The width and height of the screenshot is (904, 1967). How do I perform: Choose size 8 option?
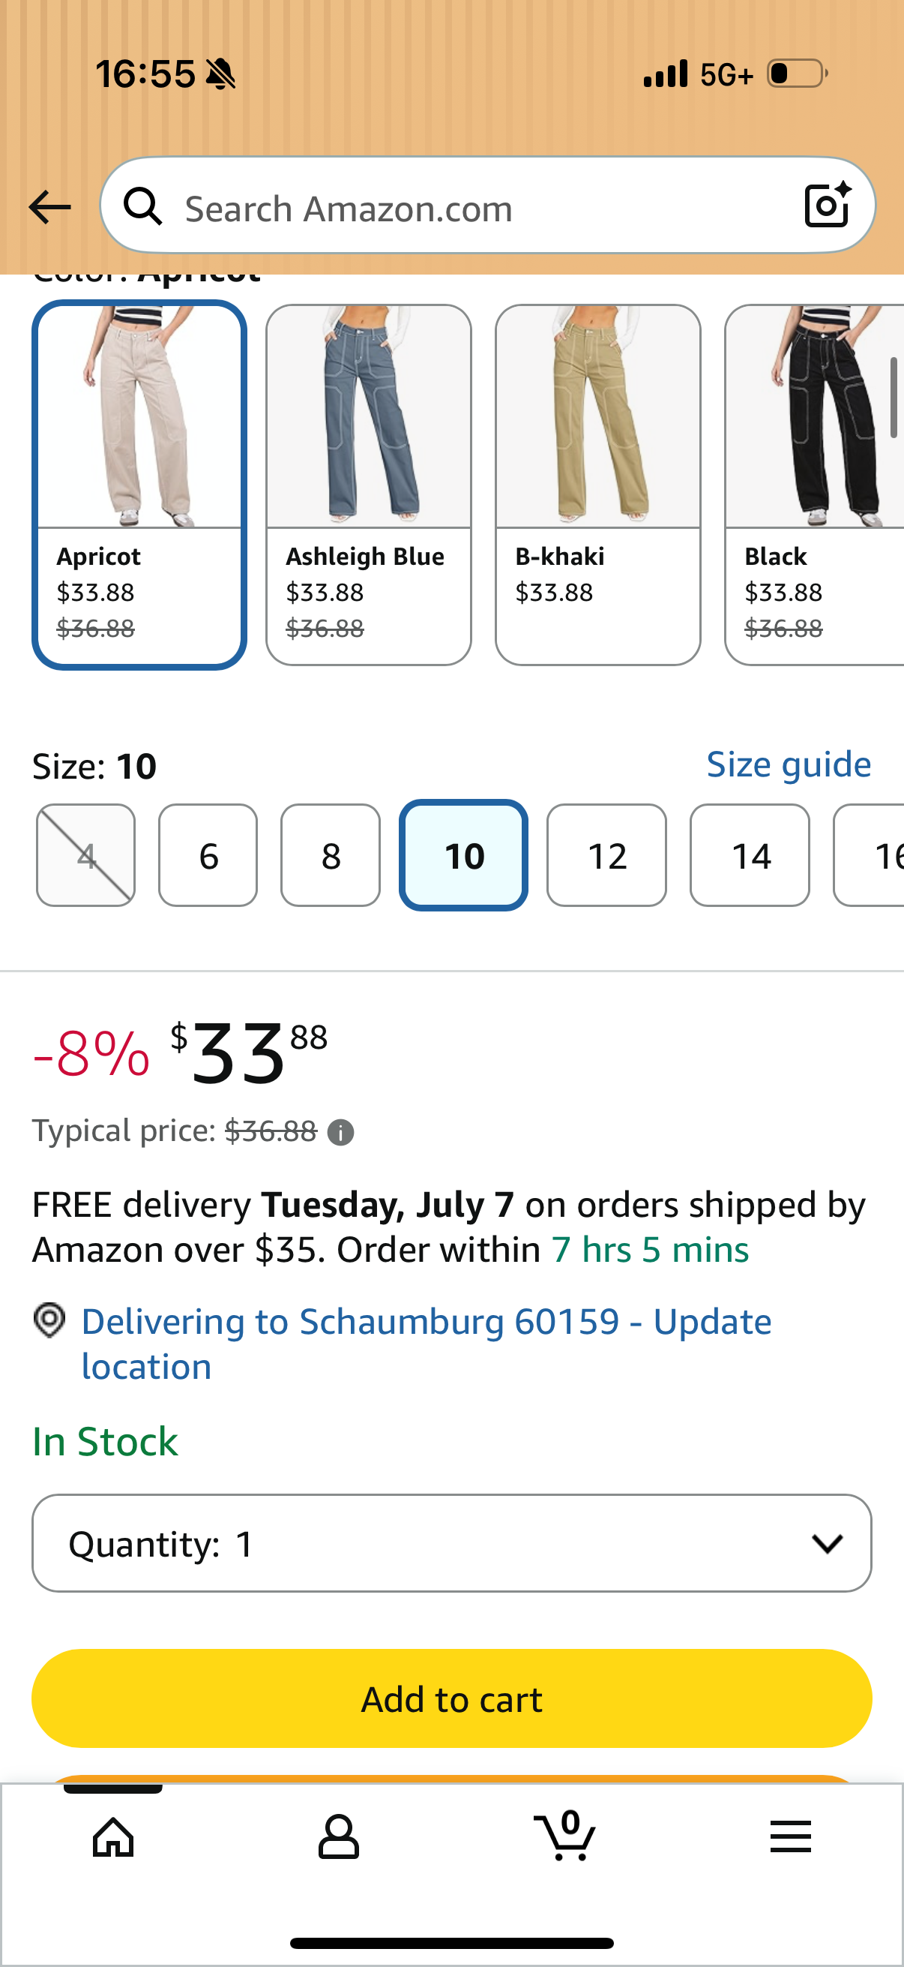point(331,855)
